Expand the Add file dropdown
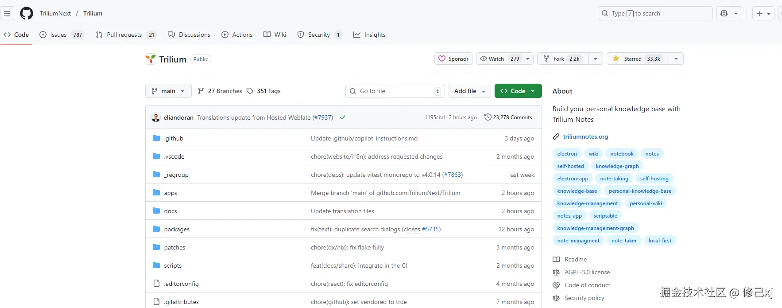The width and height of the screenshot is (782, 308). click(469, 91)
